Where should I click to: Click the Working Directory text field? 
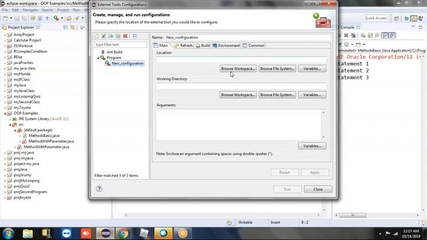click(x=242, y=86)
